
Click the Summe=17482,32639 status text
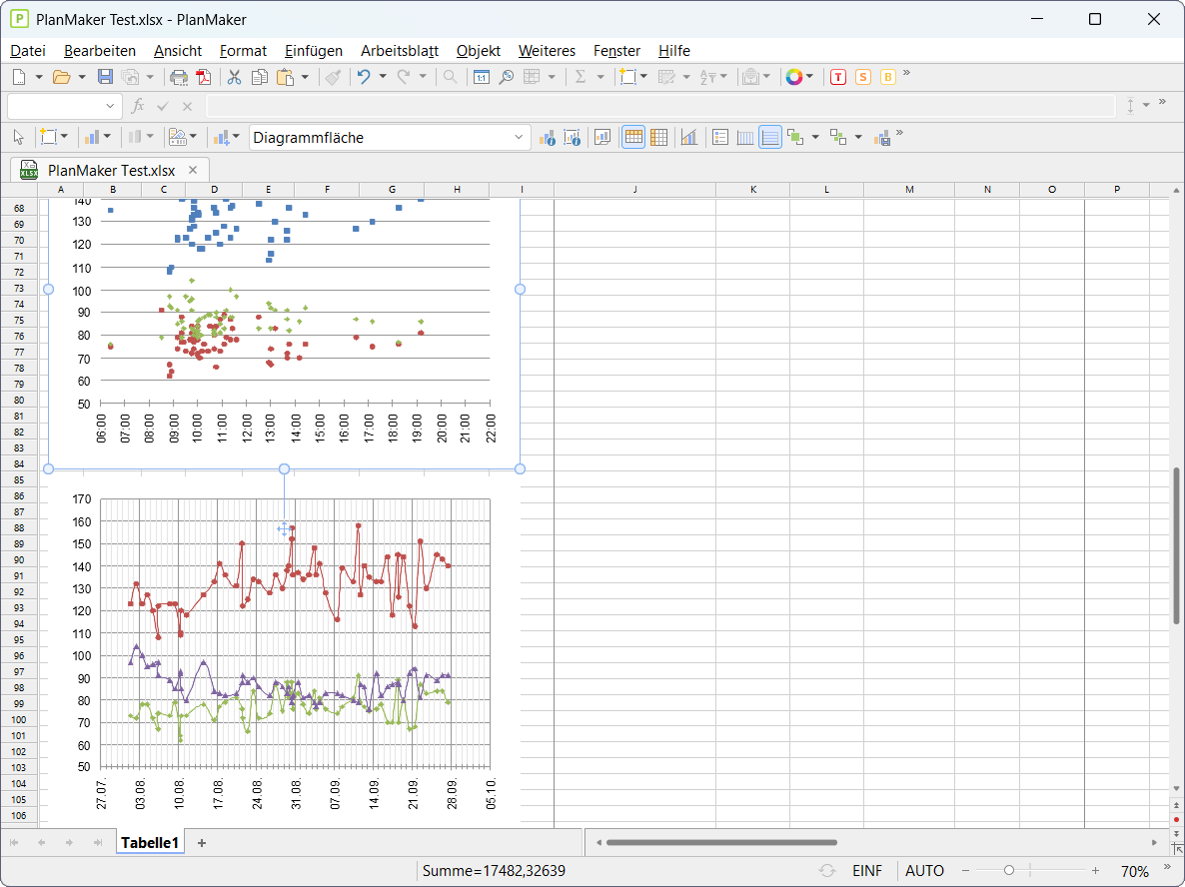coord(494,871)
